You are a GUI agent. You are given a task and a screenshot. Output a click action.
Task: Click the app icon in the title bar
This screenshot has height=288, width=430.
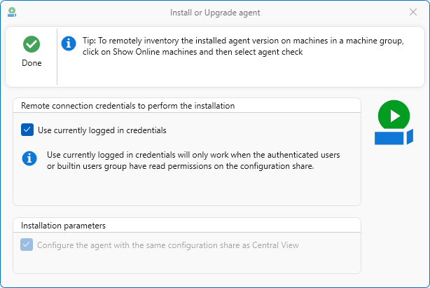[12, 13]
